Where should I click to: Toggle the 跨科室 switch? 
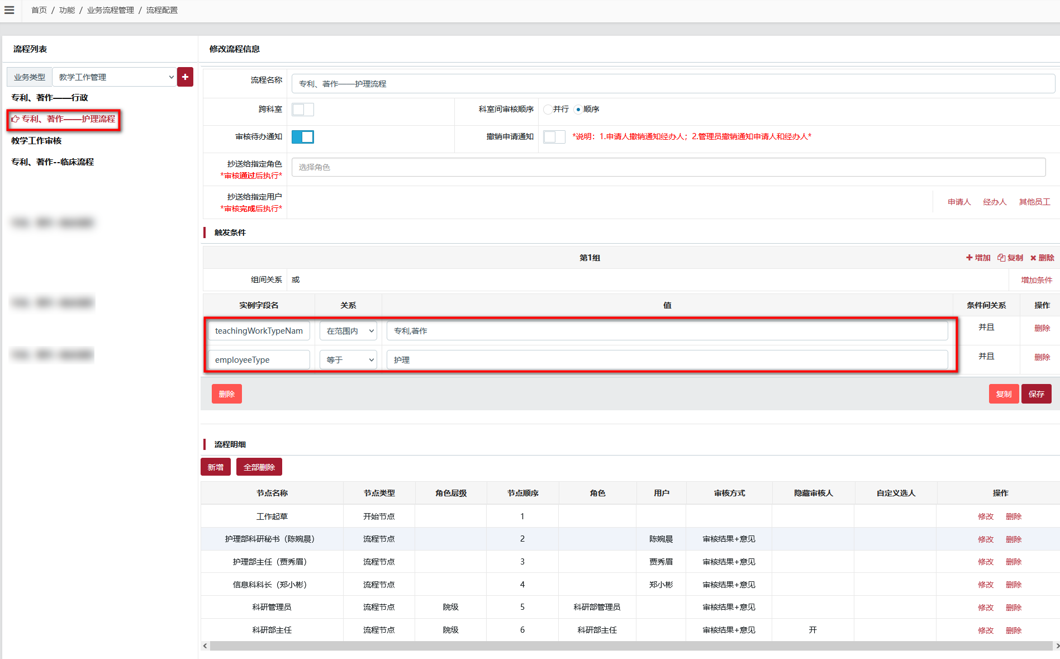pos(303,110)
